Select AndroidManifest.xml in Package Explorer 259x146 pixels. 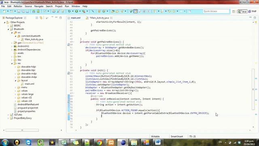(x=28, y=105)
